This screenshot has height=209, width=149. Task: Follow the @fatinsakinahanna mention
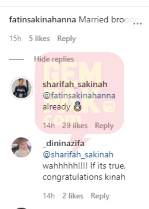click(79, 96)
